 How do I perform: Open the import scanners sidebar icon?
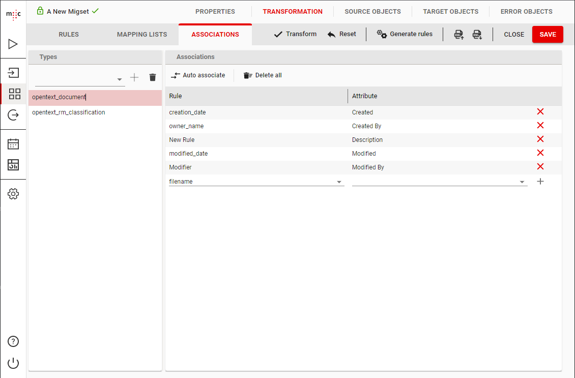click(x=13, y=72)
